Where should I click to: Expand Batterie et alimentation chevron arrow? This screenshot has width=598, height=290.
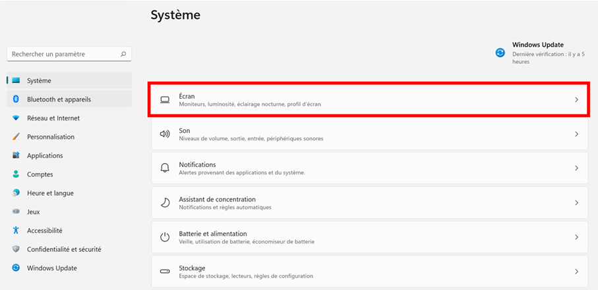point(576,237)
